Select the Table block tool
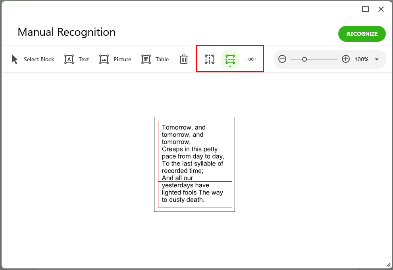Viewport: 393px width, 270px height. pyautogui.click(x=155, y=59)
